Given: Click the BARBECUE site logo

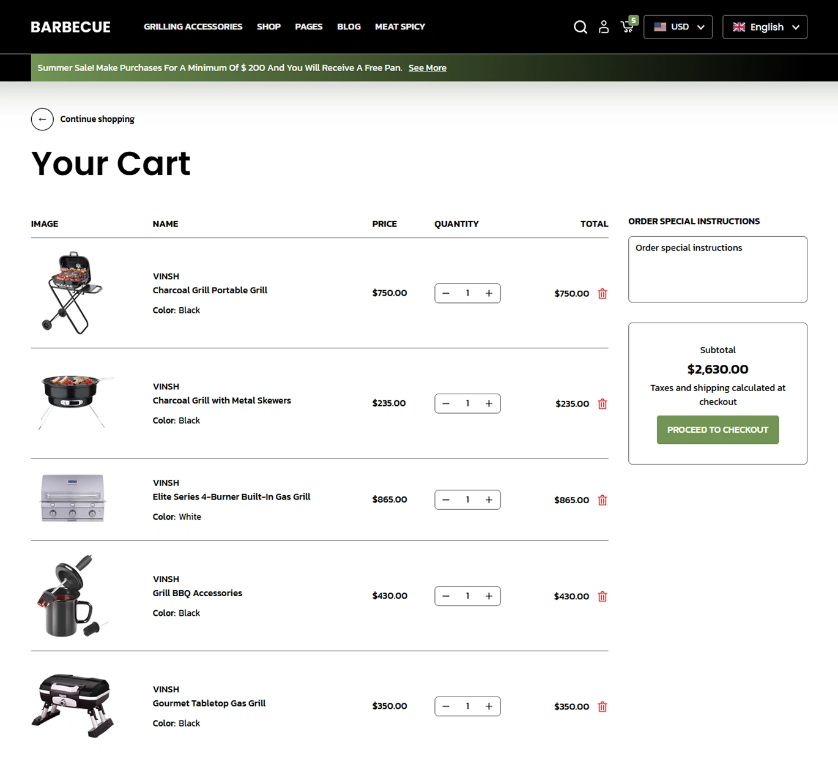Looking at the screenshot, I should click(70, 27).
